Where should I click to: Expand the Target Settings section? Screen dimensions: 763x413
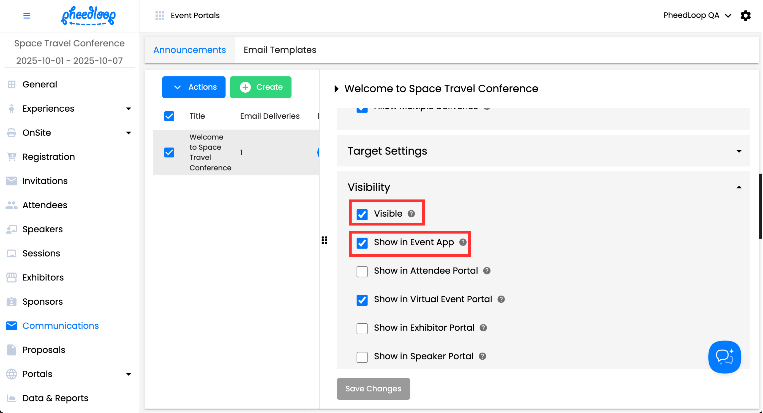(739, 151)
